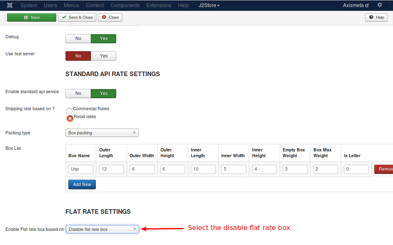Open the settings gear menu
Viewport: 393px width, 245px height.
[379, 5]
